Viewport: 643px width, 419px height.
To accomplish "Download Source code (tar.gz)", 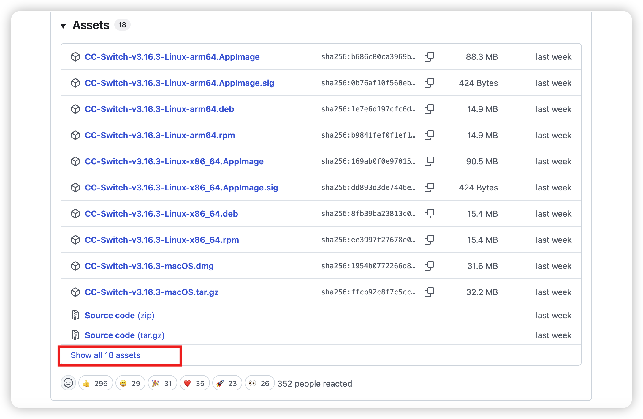I will coord(125,335).
